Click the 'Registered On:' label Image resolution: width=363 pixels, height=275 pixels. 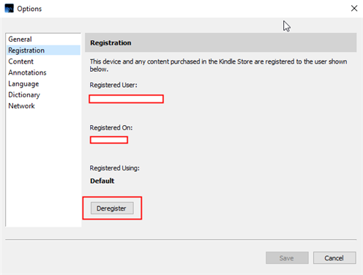(111, 128)
